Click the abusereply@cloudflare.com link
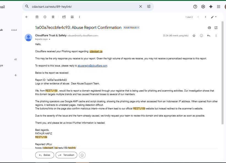The height and width of the screenshot is (163, 226). [x=92, y=66]
